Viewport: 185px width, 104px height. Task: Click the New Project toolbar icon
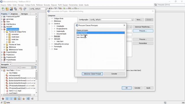(7, 9)
